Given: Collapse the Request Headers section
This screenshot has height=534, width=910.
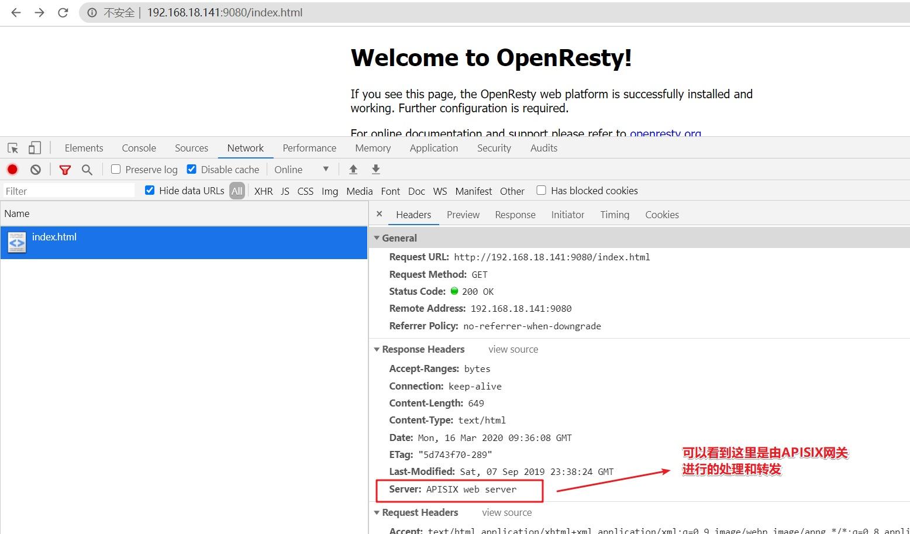Looking at the screenshot, I should point(377,512).
